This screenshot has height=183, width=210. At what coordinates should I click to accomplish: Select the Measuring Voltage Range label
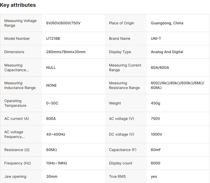pos(20,23)
